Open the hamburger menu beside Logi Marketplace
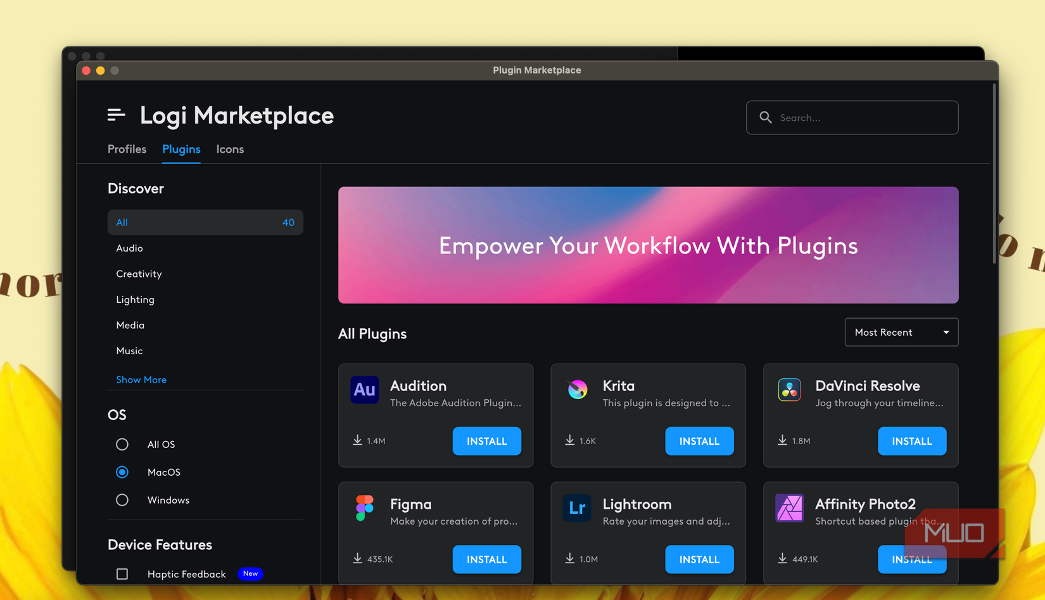Viewport: 1045px width, 600px height. [116, 115]
